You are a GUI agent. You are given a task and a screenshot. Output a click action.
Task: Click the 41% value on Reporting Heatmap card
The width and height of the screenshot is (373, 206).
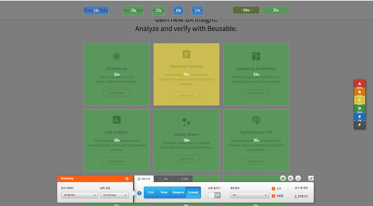click(186, 75)
